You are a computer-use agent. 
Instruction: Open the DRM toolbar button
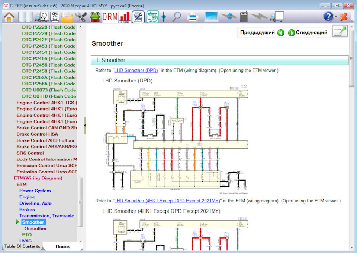[x=110, y=17]
